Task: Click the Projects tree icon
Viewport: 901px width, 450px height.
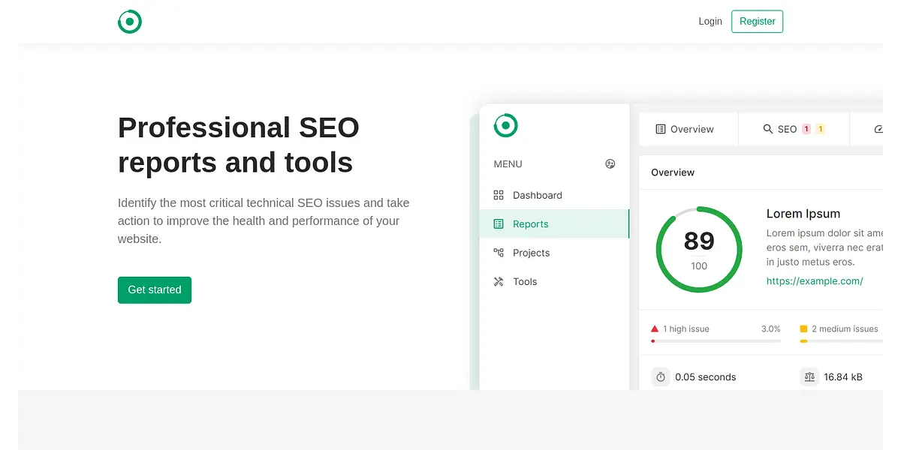Action: 499,253
